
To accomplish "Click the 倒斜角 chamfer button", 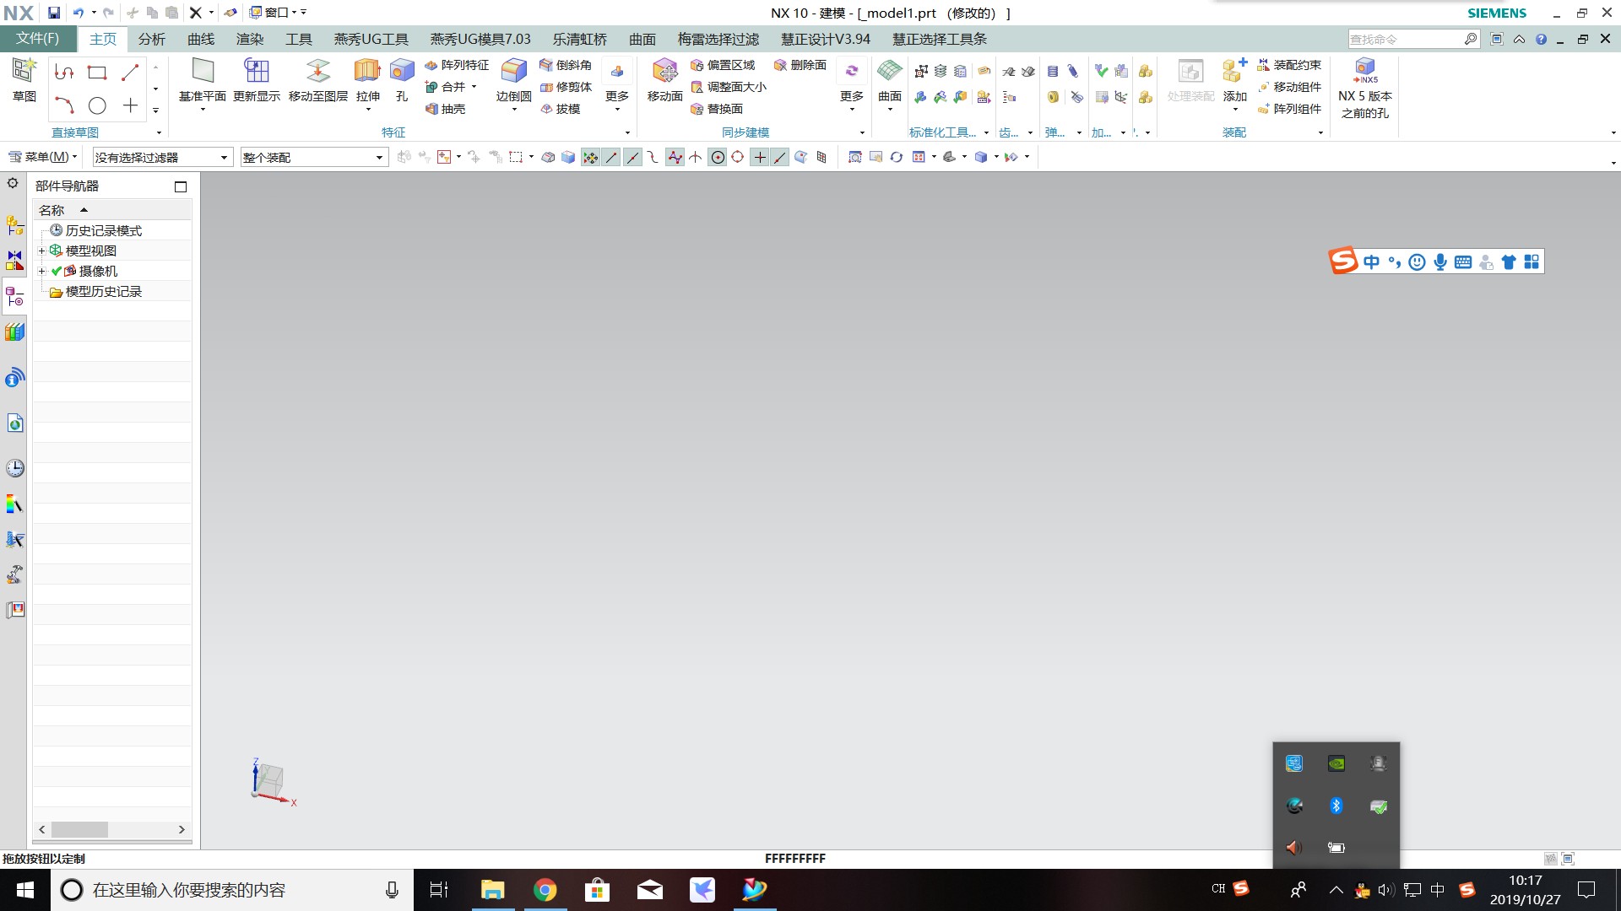I will (566, 65).
